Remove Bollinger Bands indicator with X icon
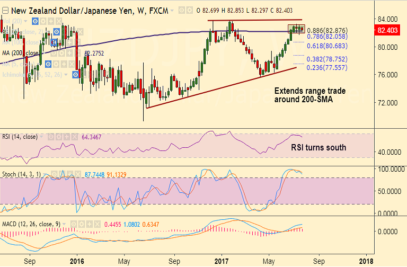The height and width of the screenshot is (267, 407). pyautogui.click(x=80, y=32)
